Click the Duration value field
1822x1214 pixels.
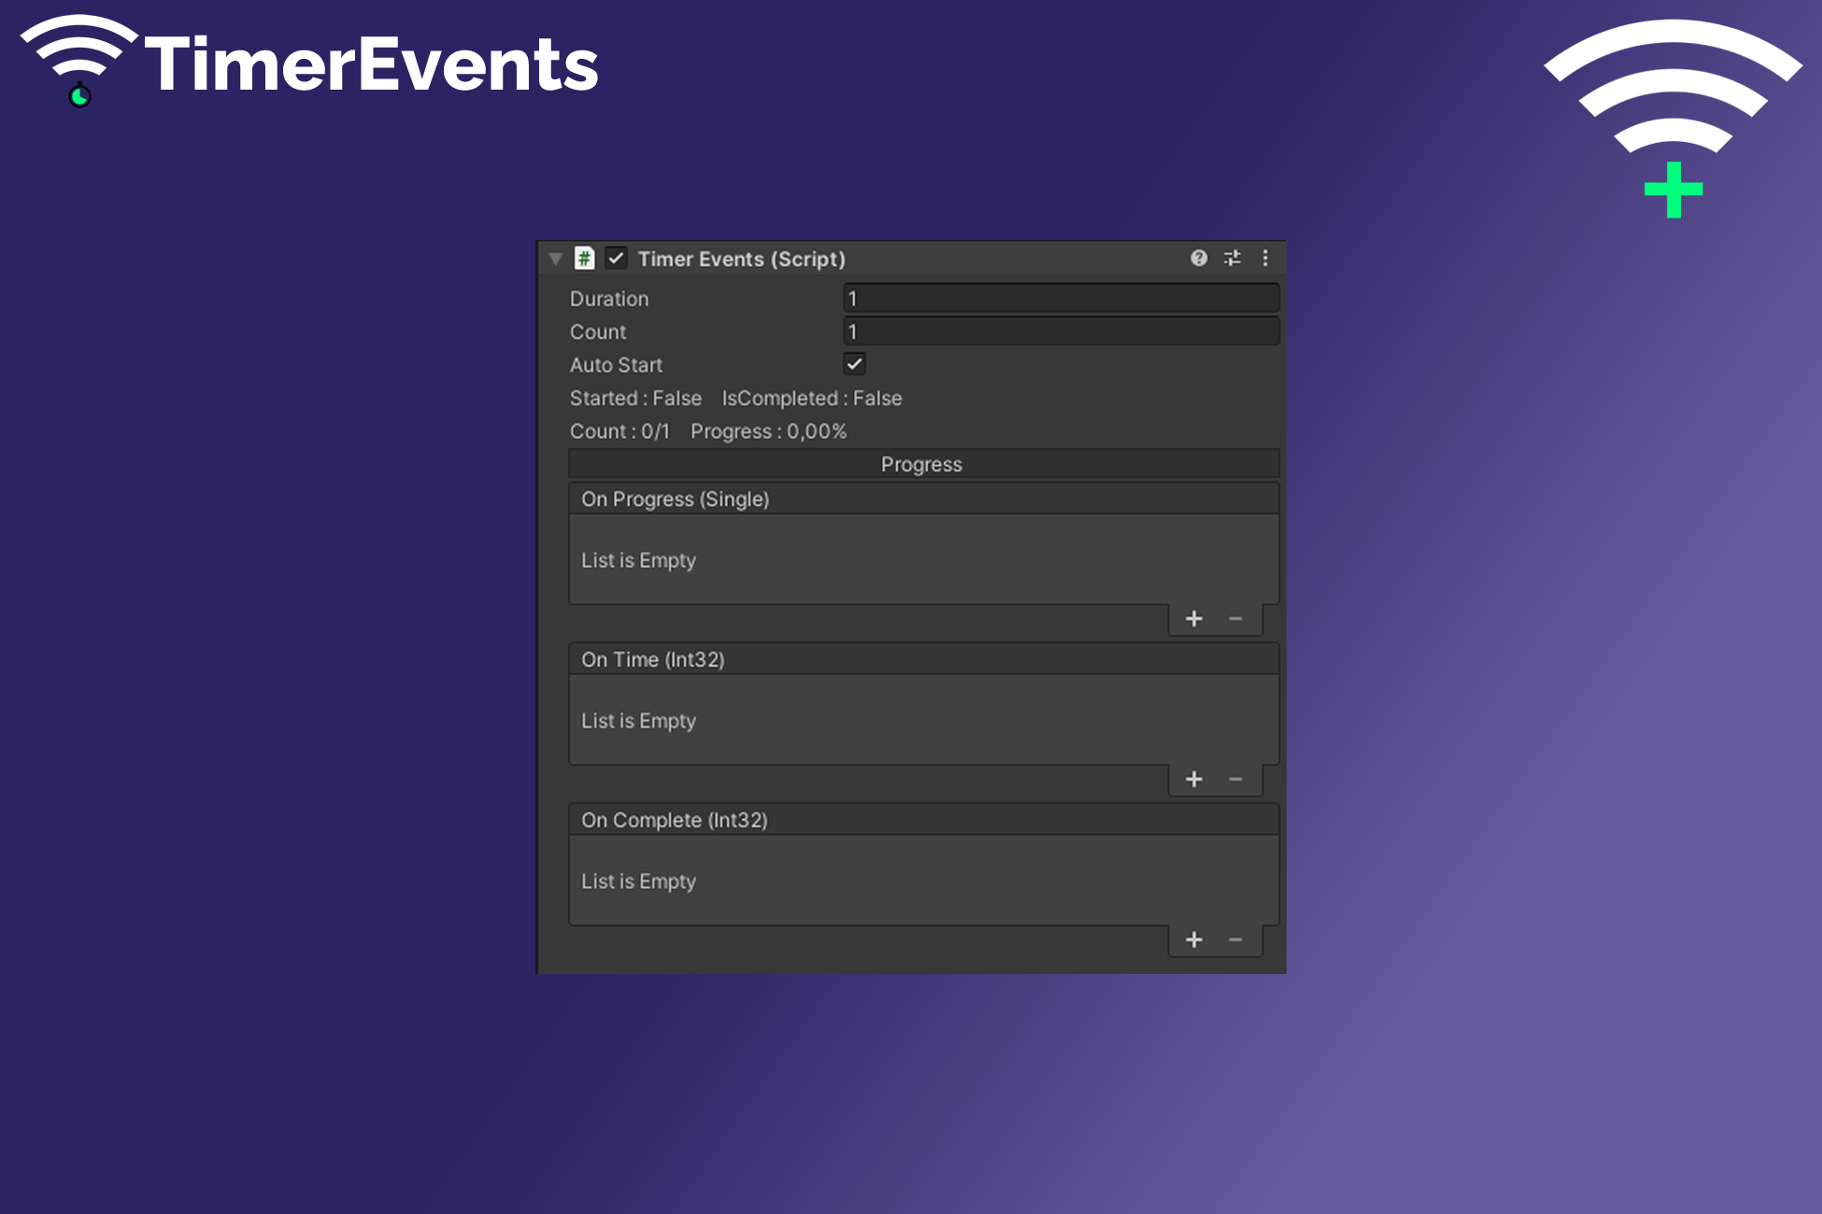(x=1060, y=299)
